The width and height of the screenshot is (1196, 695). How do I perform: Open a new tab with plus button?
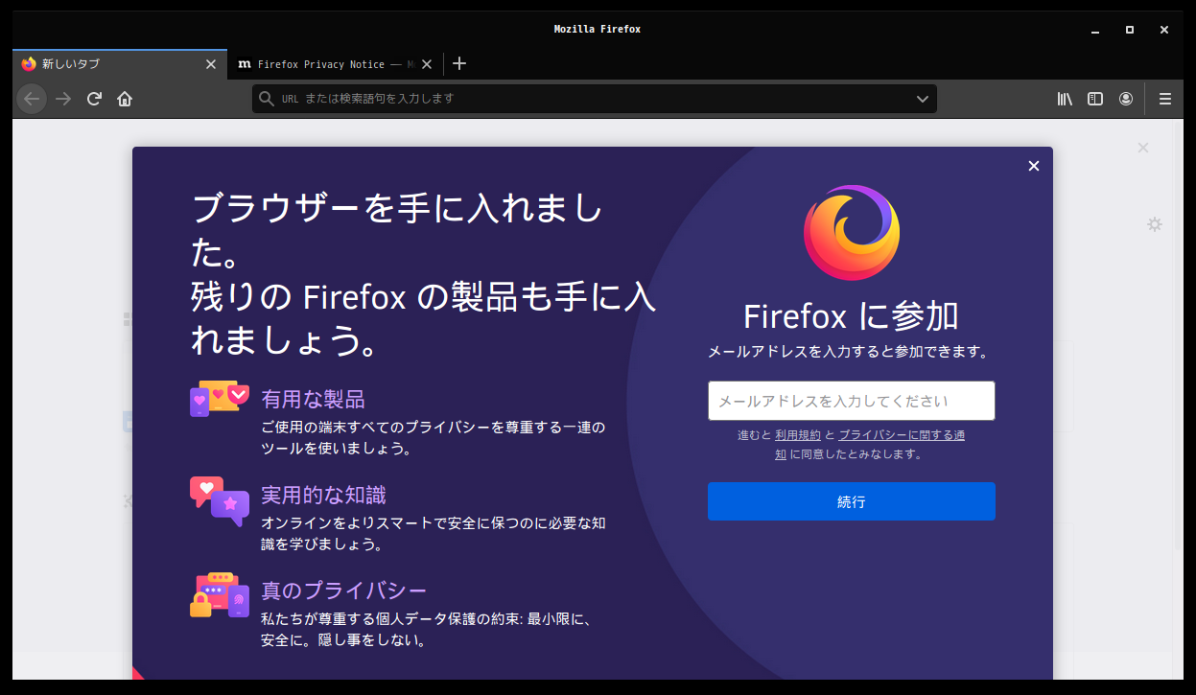point(459,64)
